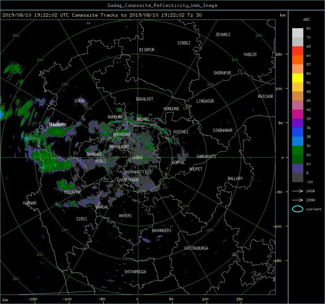Click the SHIRAHATTI city label
325x304 pixels.
(135, 172)
